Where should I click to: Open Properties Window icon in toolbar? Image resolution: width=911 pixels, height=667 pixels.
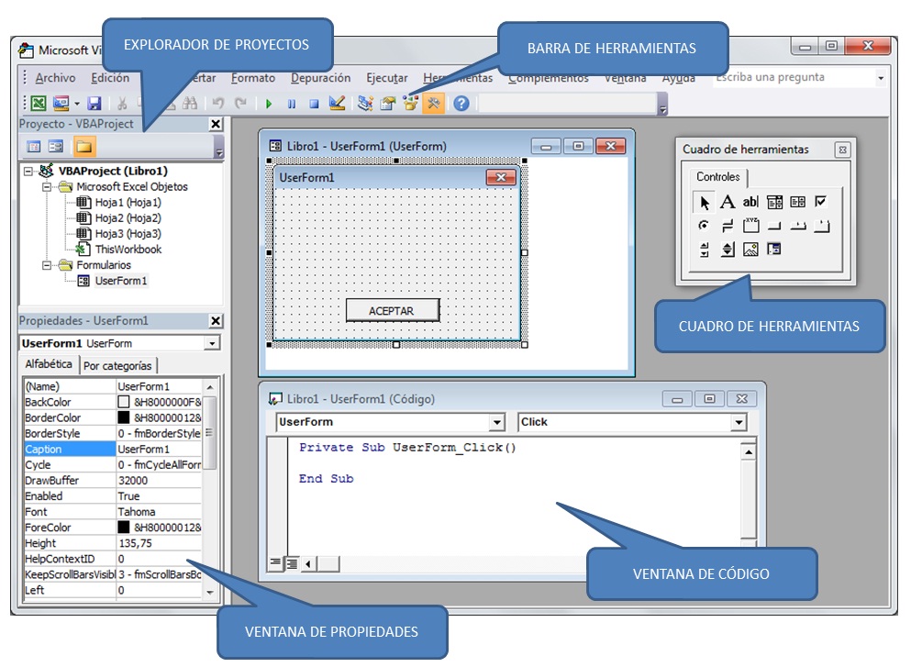click(x=387, y=104)
